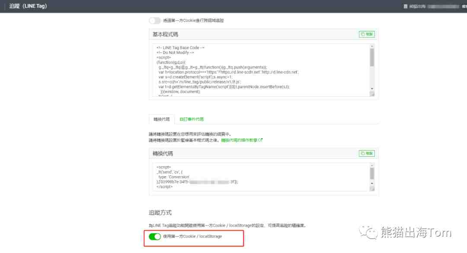Click conversion code scrollbar down arrow

(372, 183)
